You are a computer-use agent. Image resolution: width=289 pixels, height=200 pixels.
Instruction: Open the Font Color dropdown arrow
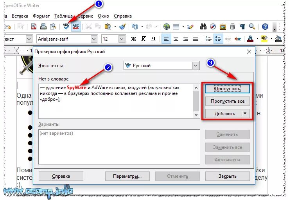point(257,39)
